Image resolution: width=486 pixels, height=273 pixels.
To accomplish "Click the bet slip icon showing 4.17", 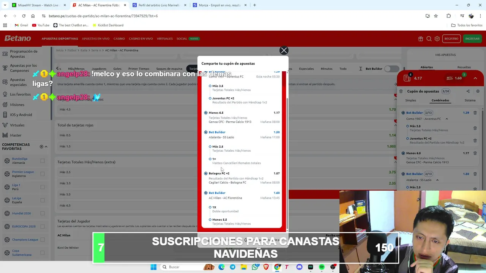I will (407, 78).
